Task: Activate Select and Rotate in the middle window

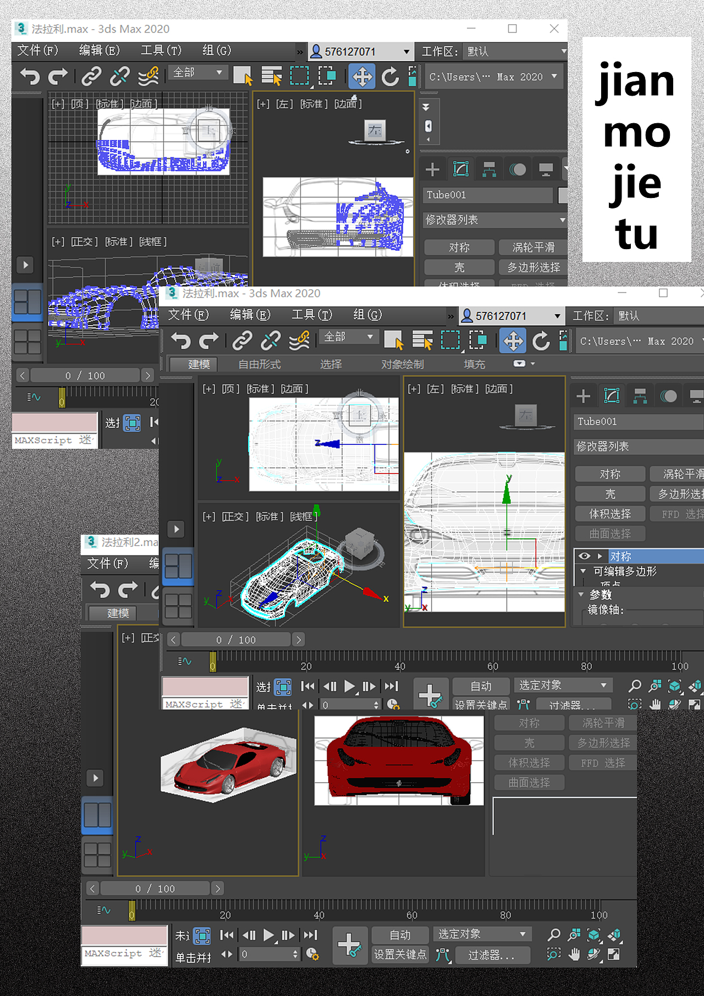Action: pyautogui.click(x=541, y=341)
